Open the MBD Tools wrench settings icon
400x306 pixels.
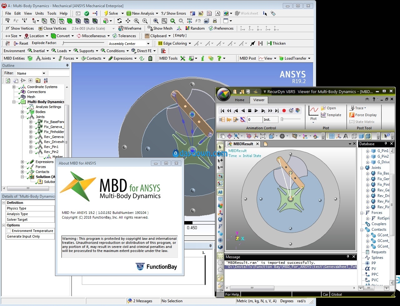(183, 58)
